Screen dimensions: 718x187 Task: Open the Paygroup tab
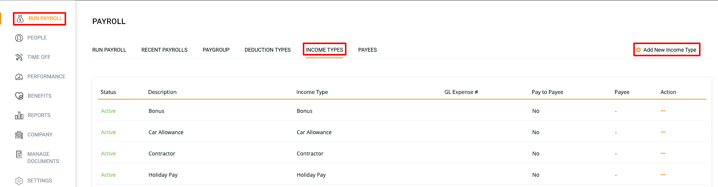(216, 50)
